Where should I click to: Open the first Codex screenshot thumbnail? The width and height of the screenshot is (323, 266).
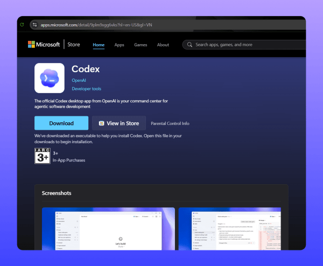(x=108, y=229)
